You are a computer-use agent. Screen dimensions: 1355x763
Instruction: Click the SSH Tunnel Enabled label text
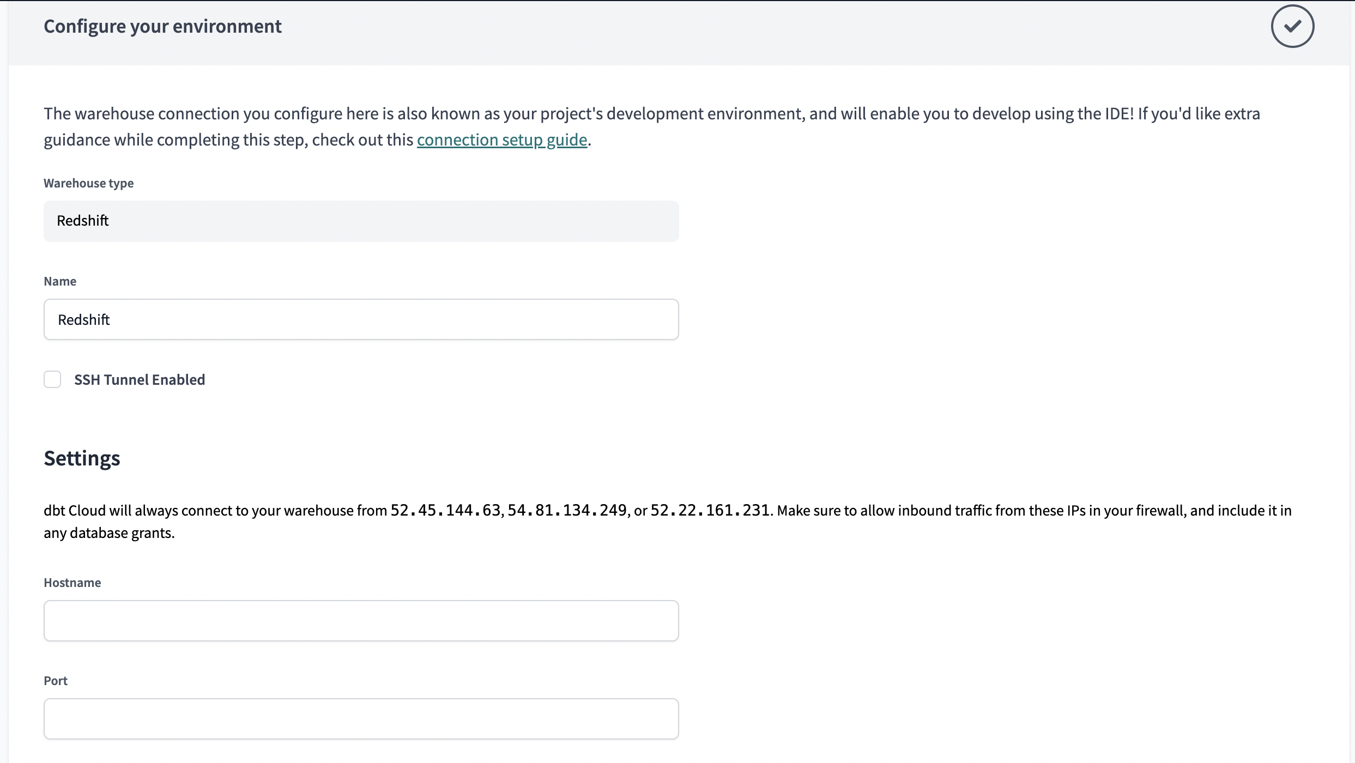tap(140, 379)
